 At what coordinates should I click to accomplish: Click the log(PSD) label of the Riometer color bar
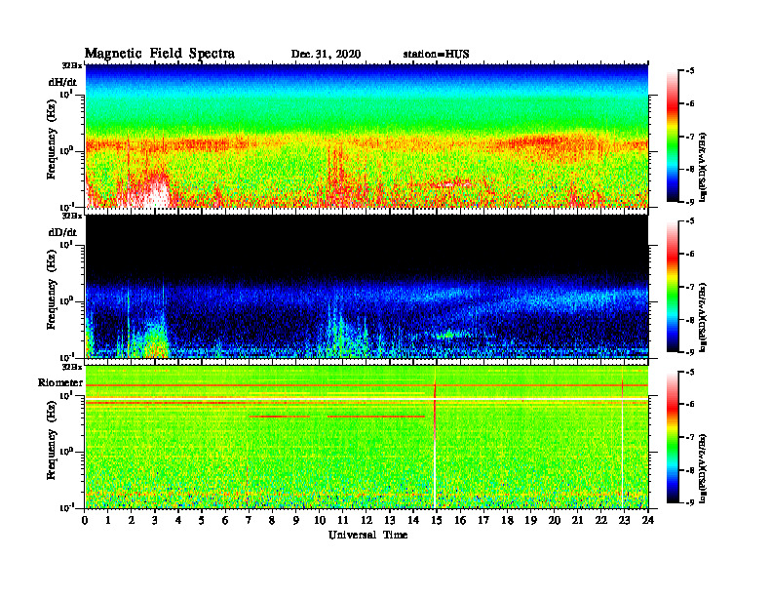703,468
